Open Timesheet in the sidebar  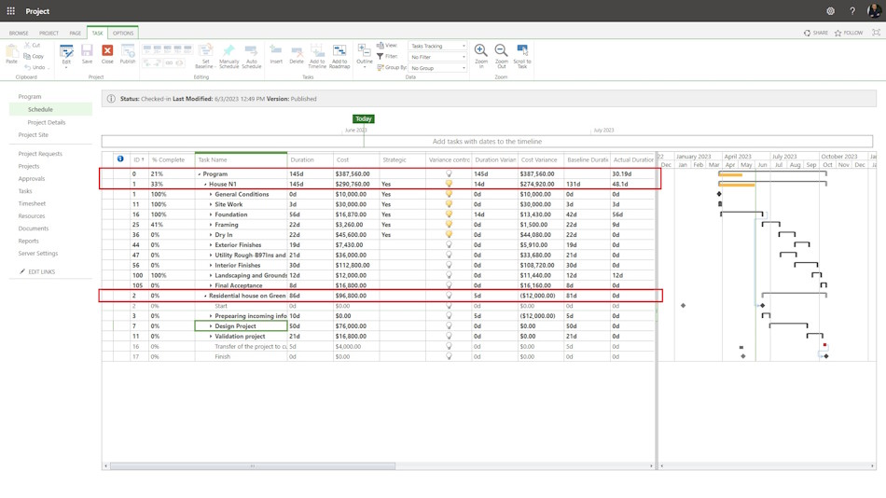[32, 203]
